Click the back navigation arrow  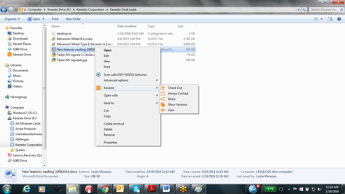[x=4, y=10]
